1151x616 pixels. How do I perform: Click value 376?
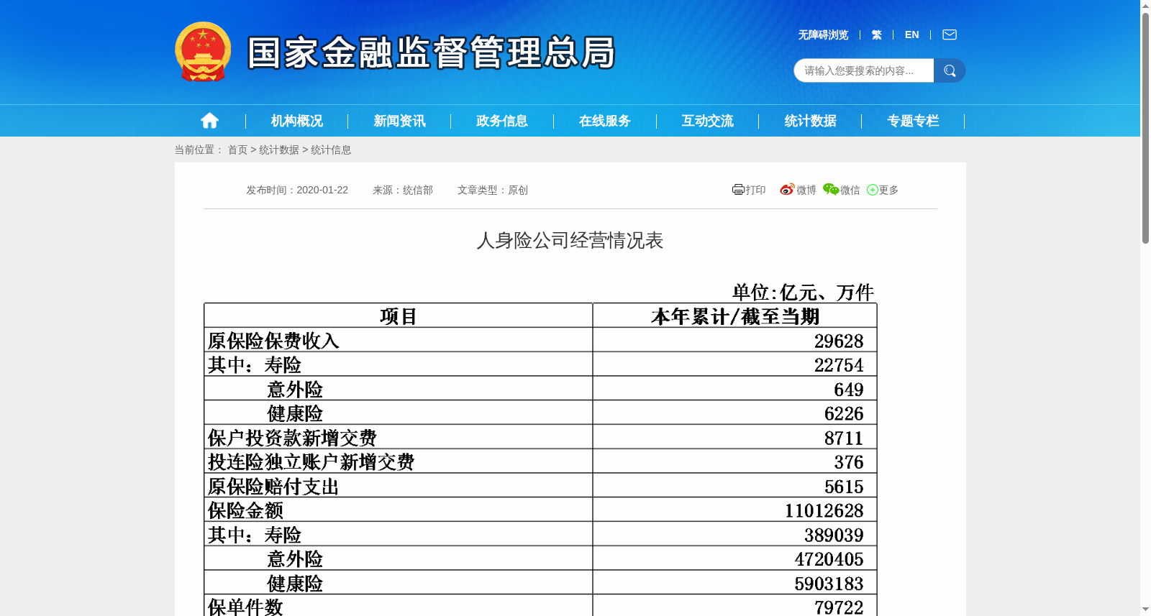(849, 462)
